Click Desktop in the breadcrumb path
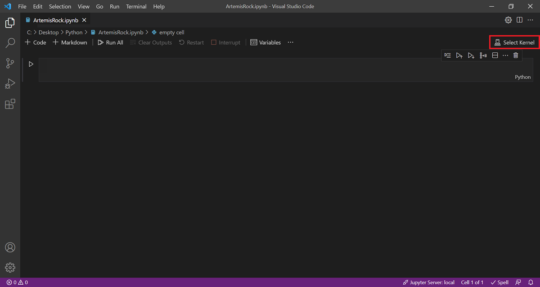Screen dimensions: 540x287 click(x=49, y=32)
